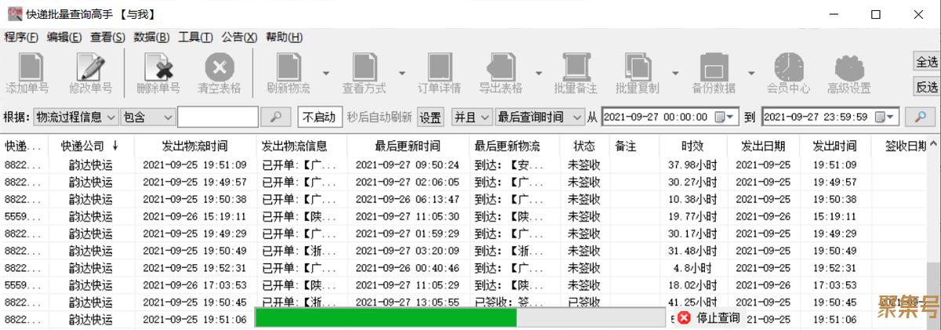Sort by 最后更新时间 column header
The width and height of the screenshot is (941, 330).
[x=408, y=146]
